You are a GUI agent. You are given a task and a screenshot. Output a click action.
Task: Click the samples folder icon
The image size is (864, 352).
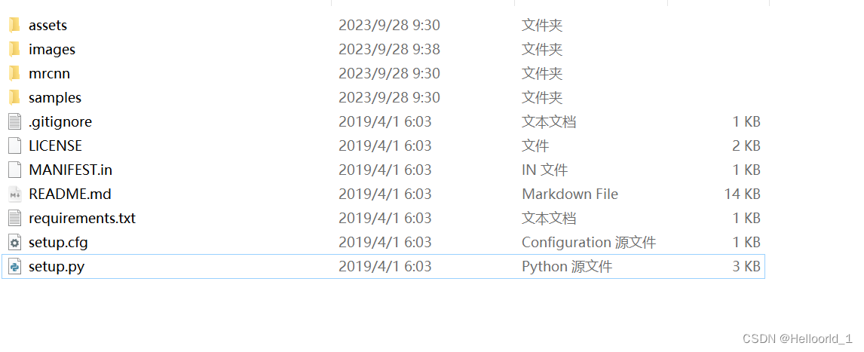pyautogui.click(x=14, y=98)
